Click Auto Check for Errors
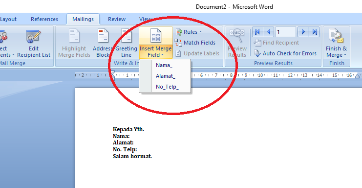This screenshot has width=362, height=188. tap(285, 53)
